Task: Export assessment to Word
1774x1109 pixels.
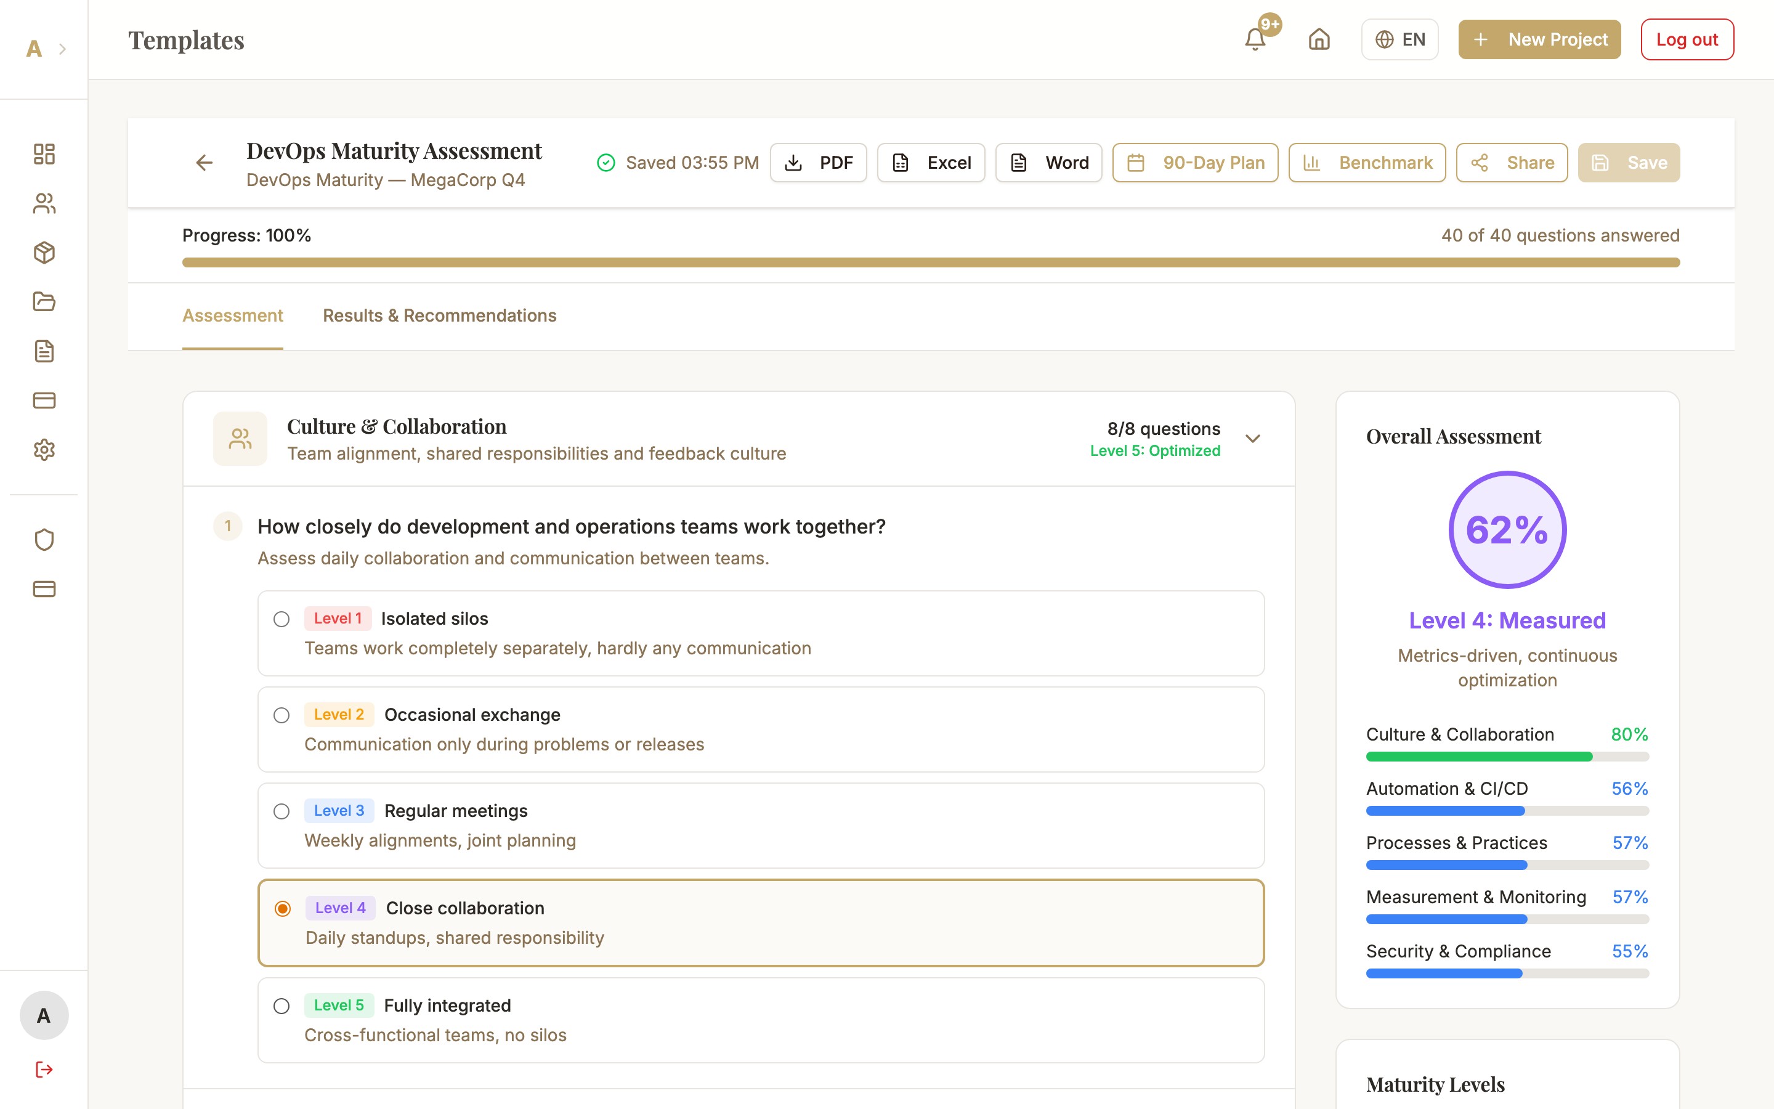Action: 1048,163
